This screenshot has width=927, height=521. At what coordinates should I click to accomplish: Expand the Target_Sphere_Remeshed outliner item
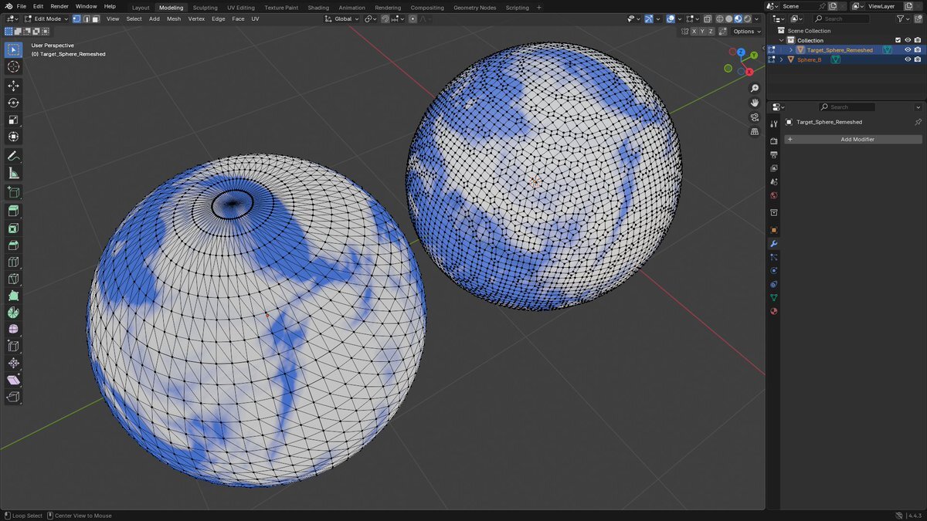pos(791,50)
